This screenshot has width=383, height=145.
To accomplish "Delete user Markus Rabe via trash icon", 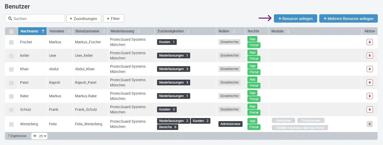I will pyautogui.click(x=370, y=96).
